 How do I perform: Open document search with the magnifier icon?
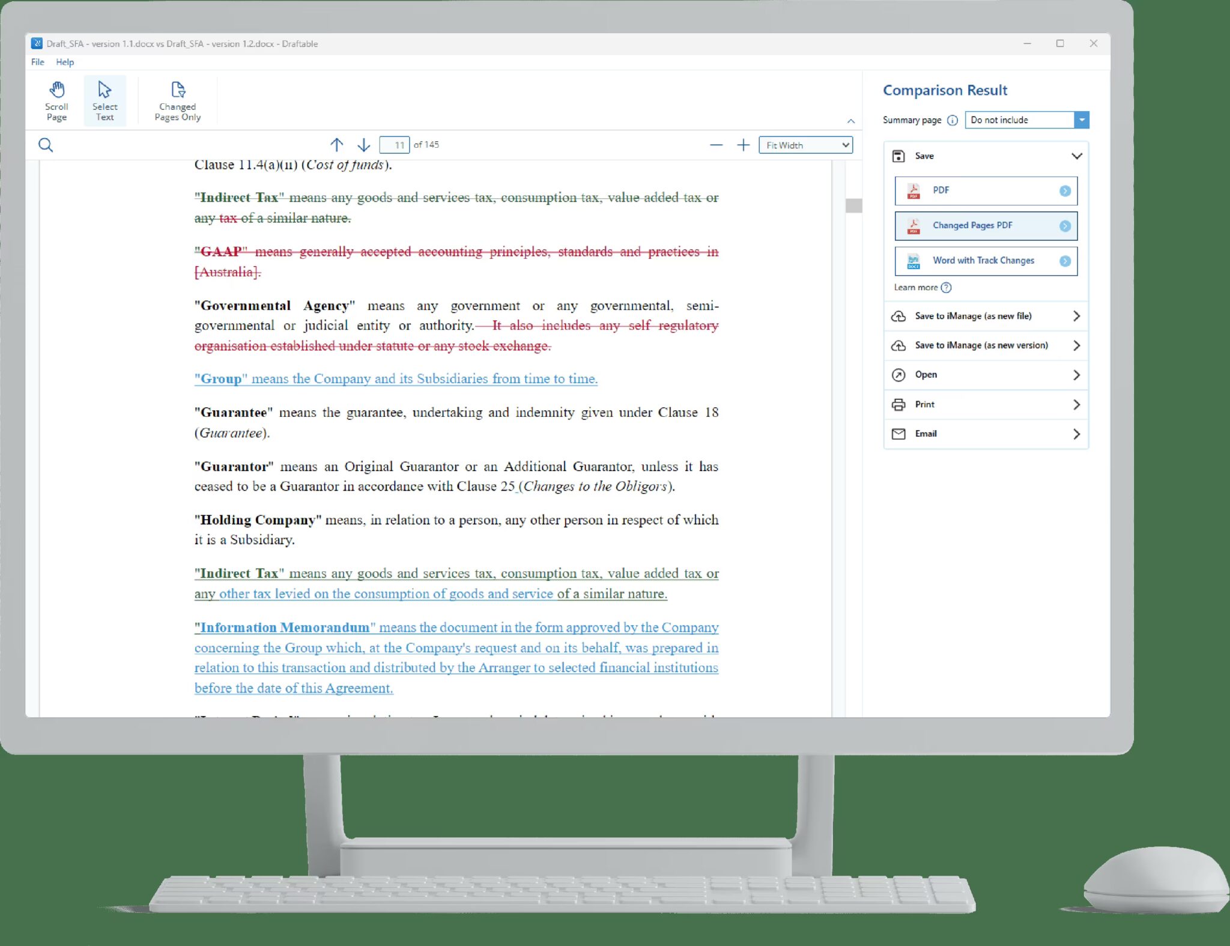click(x=46, y=145)
